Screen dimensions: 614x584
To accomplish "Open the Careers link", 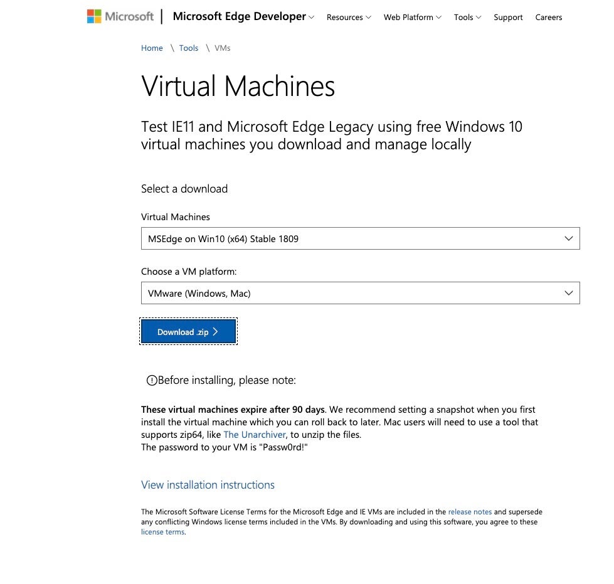I will tap(549, 18).
